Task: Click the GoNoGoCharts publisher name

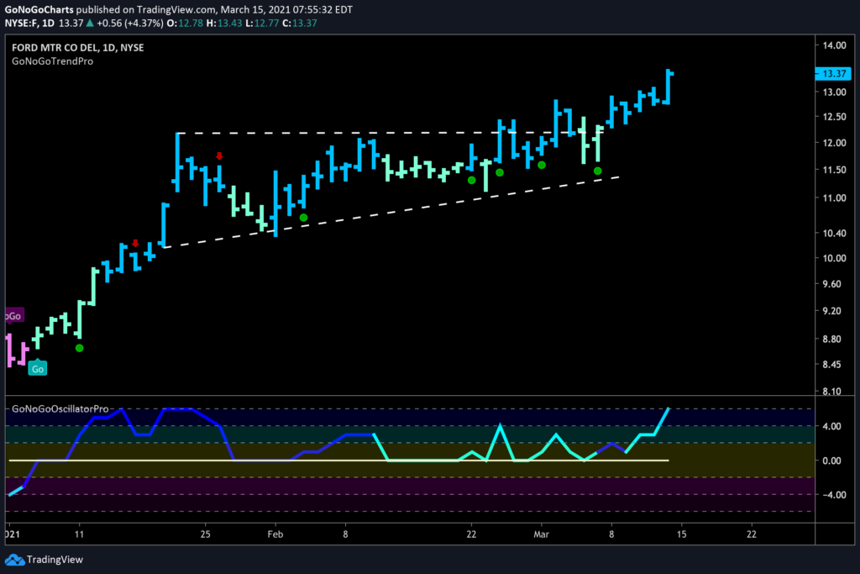Action: (x=39, y=9)
